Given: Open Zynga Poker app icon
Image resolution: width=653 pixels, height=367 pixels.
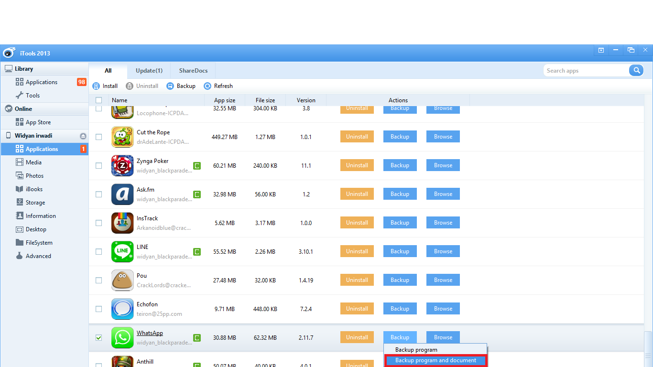Looking at the screenshot, I should click(x=122, y=165).
